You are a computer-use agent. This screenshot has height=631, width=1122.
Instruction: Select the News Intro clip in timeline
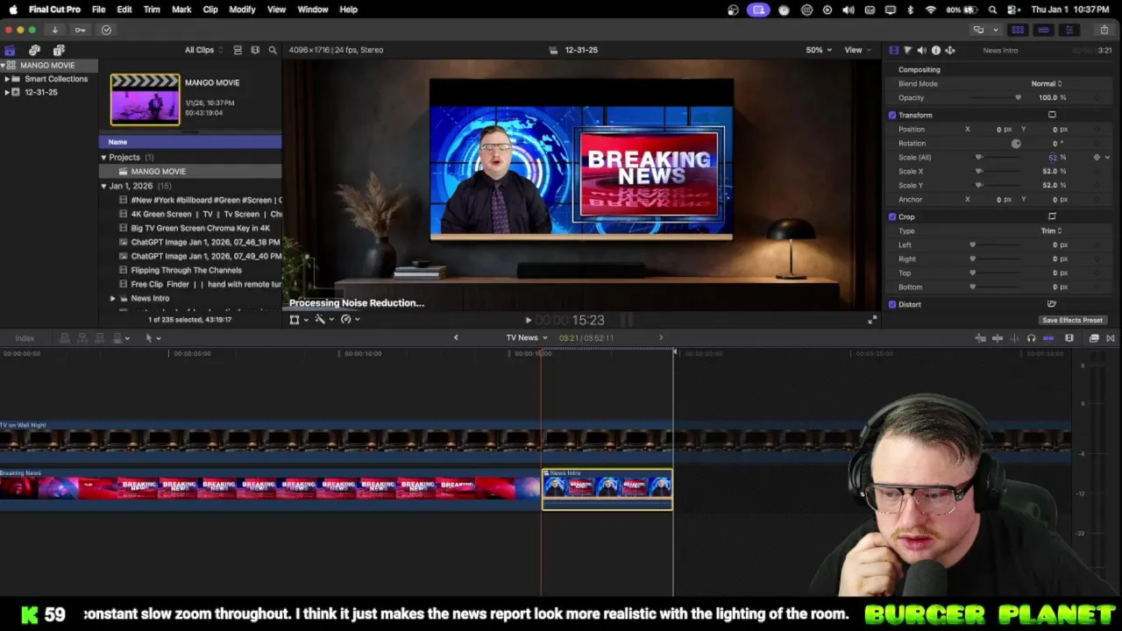pos(607,489)
